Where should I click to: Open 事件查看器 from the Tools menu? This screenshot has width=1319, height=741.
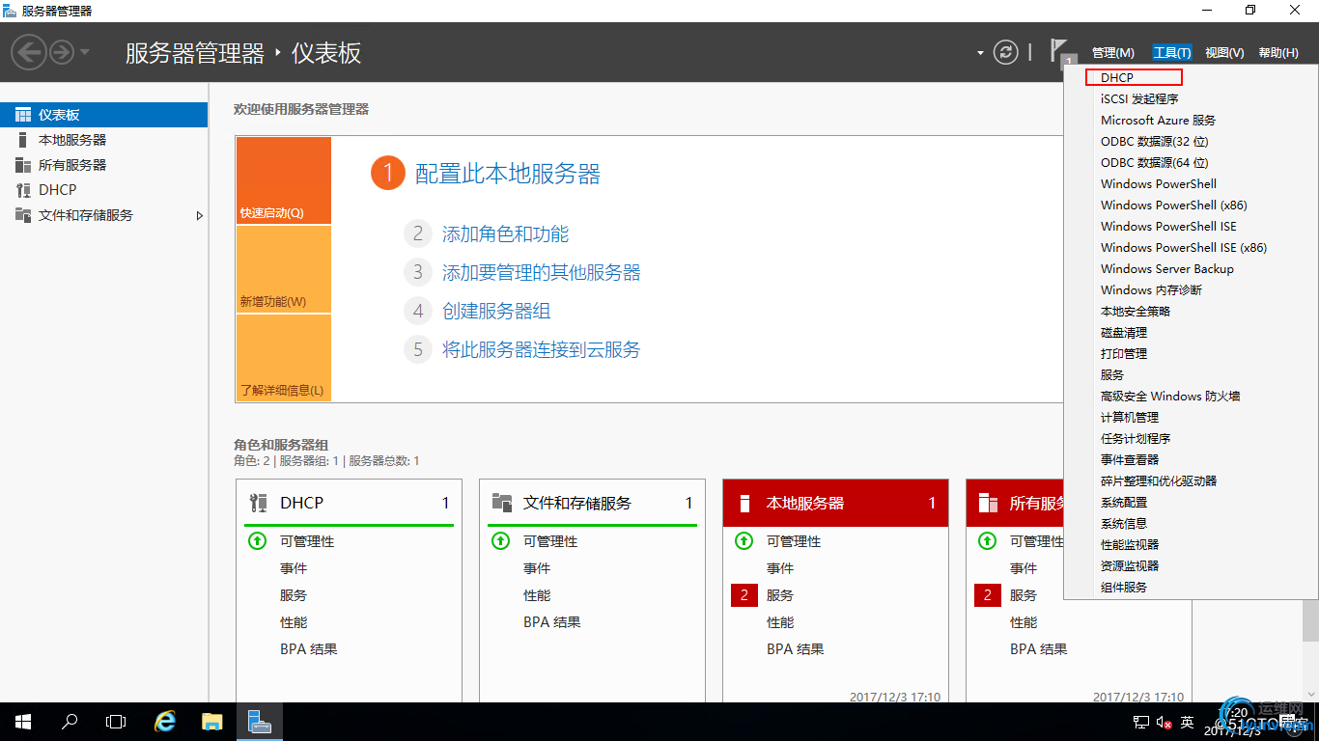(1130, 459)
